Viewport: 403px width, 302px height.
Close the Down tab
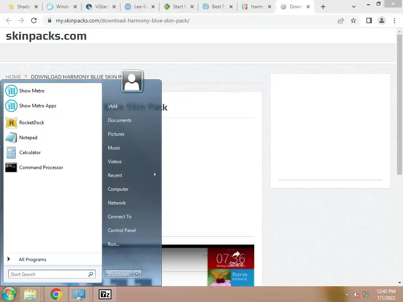[308, 7]
